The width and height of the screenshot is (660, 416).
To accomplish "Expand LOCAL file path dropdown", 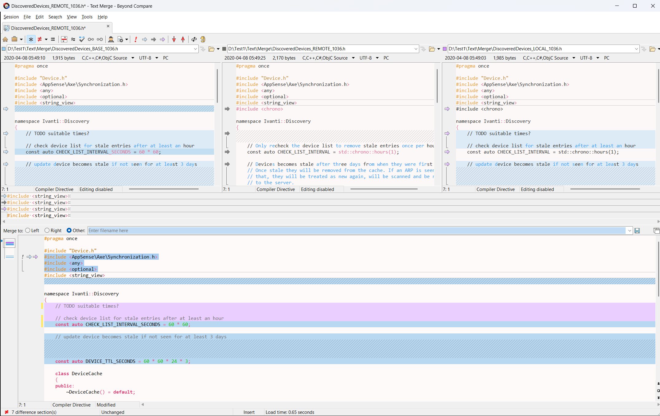I will point(636,49).
